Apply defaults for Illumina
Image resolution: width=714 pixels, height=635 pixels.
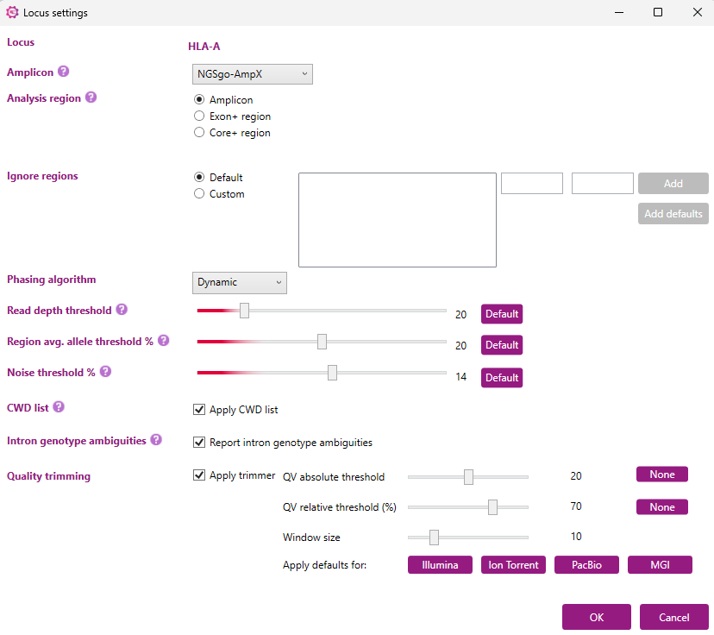click(440, 565)
